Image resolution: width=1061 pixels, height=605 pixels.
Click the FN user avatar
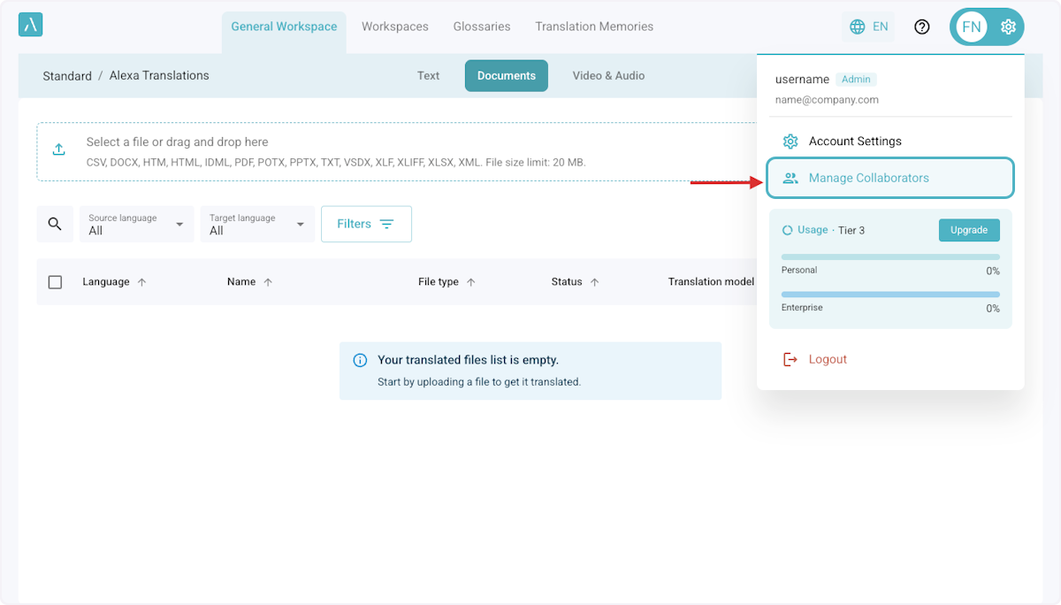point(971,27)
